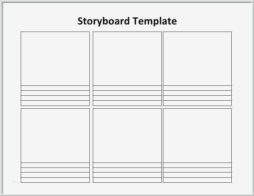Click first caption line under bottom-left frame
The height and width of the screenshot is (196, 254).
55,165
